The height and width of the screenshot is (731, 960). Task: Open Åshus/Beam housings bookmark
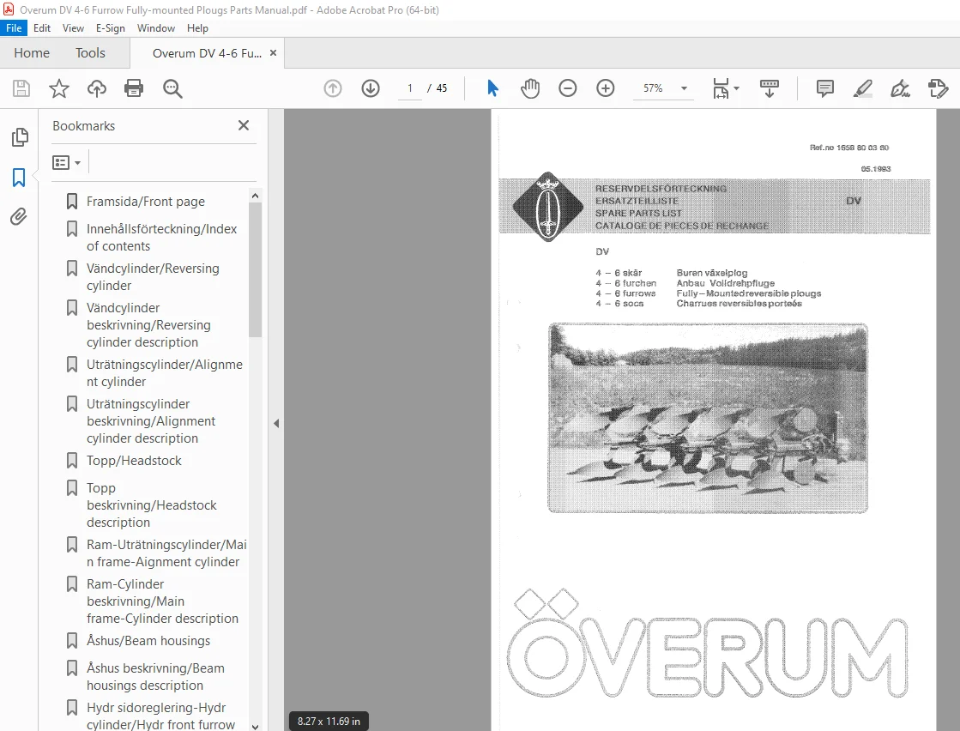click(148, 640)
